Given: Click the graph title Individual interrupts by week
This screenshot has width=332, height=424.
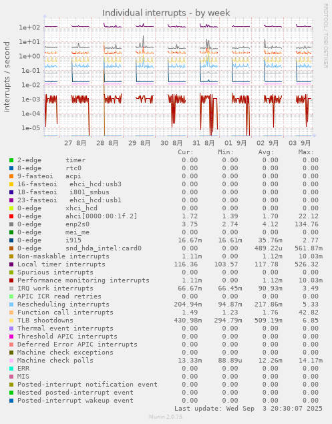Looking at the screenshot, I should 166,13.
